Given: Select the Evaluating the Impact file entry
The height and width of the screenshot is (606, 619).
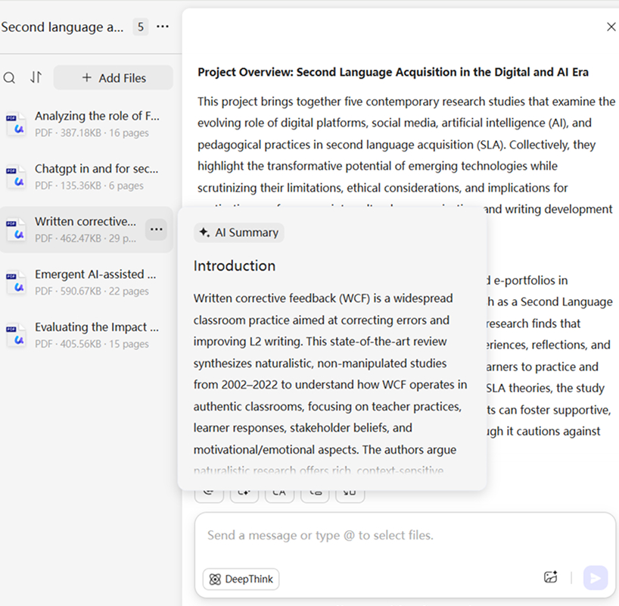Looking at the screenshot, I should pyautogui.click(x=97, y=328).
